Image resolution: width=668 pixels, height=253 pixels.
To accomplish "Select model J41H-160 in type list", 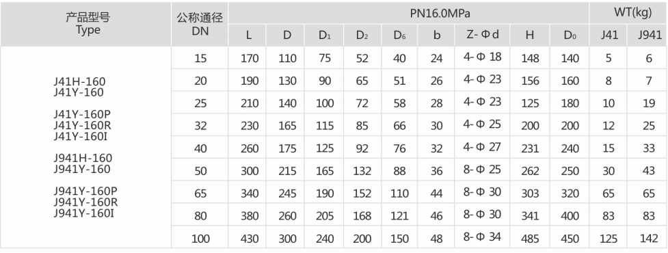I will pos(79,82).
